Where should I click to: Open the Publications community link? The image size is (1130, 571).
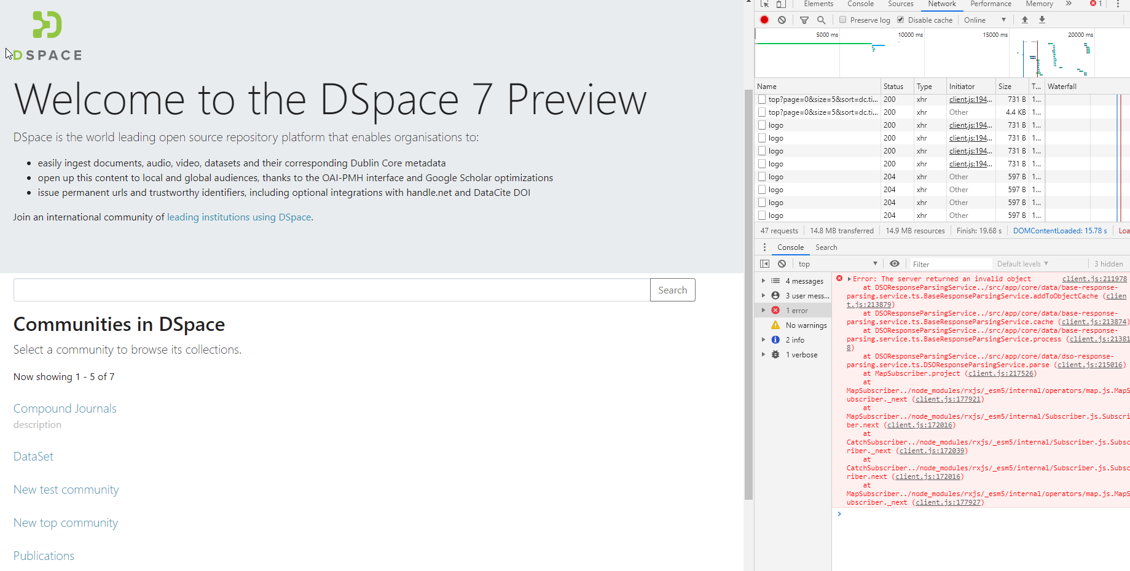(x=44, y=556)
